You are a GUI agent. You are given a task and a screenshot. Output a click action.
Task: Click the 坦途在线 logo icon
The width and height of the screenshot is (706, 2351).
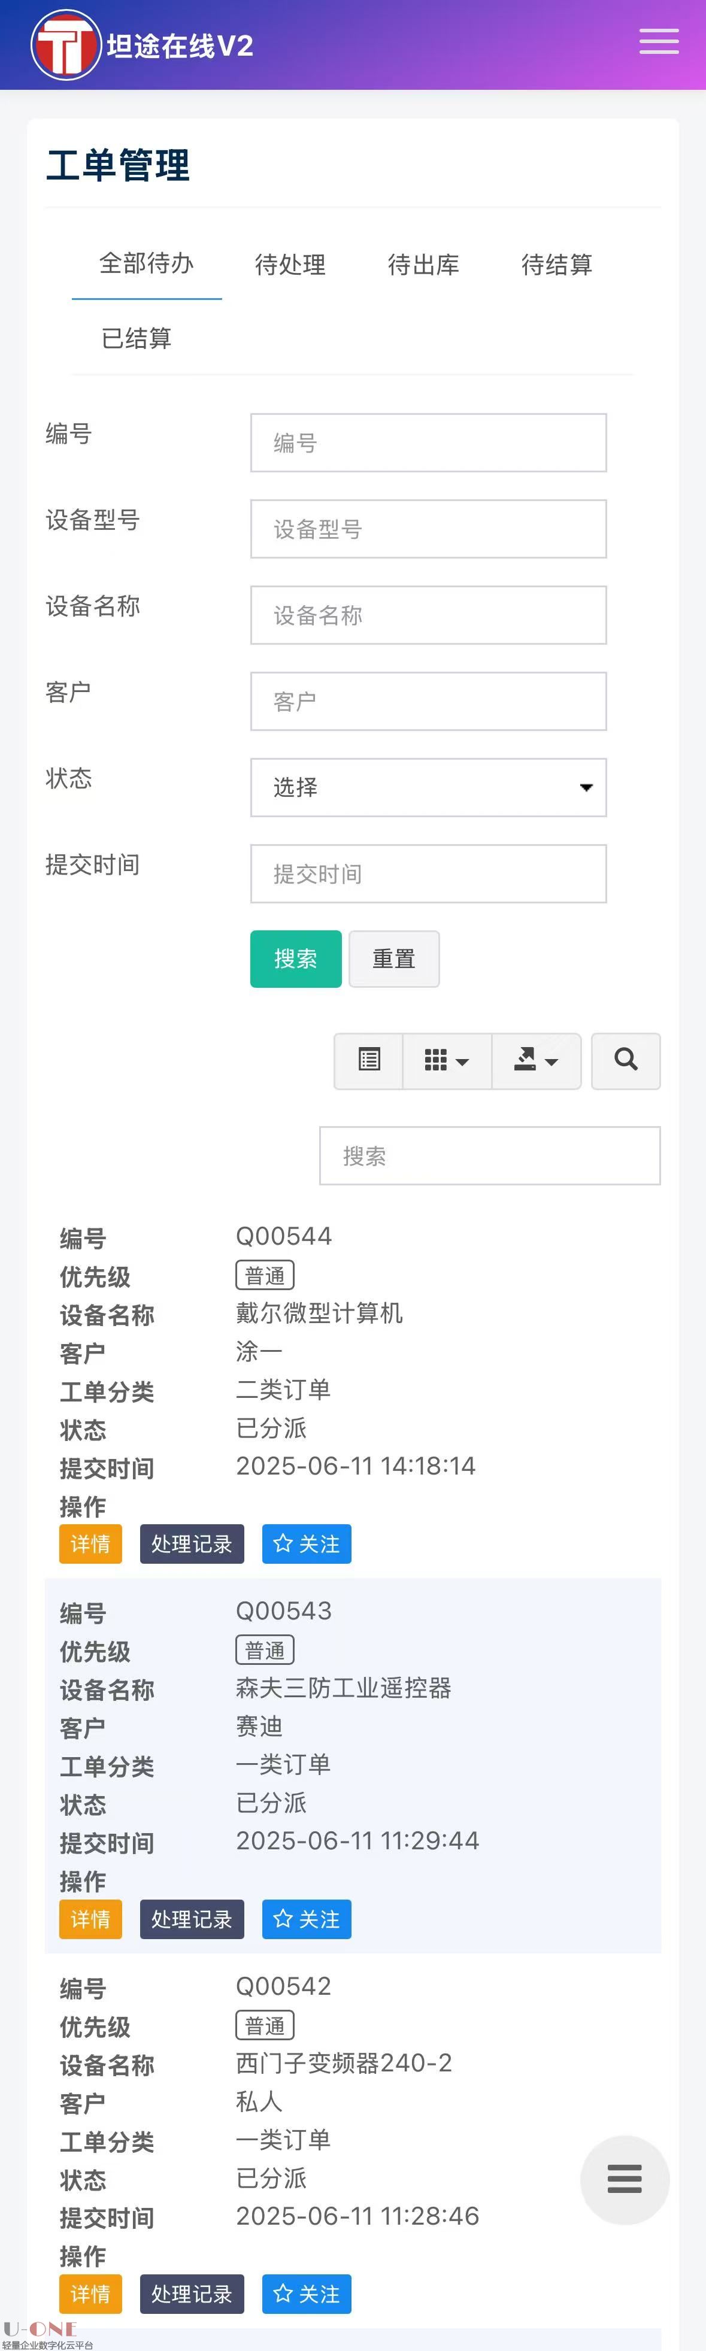click(65, 45)
